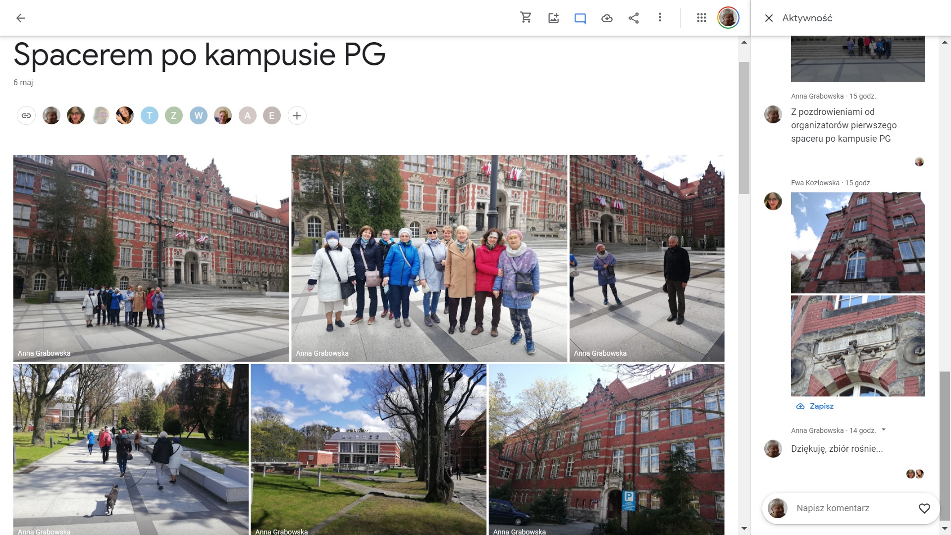This screenshot has height=535, width=951.
Task: Open the group photo thumbnail with nine people
Action: [429, 258]
